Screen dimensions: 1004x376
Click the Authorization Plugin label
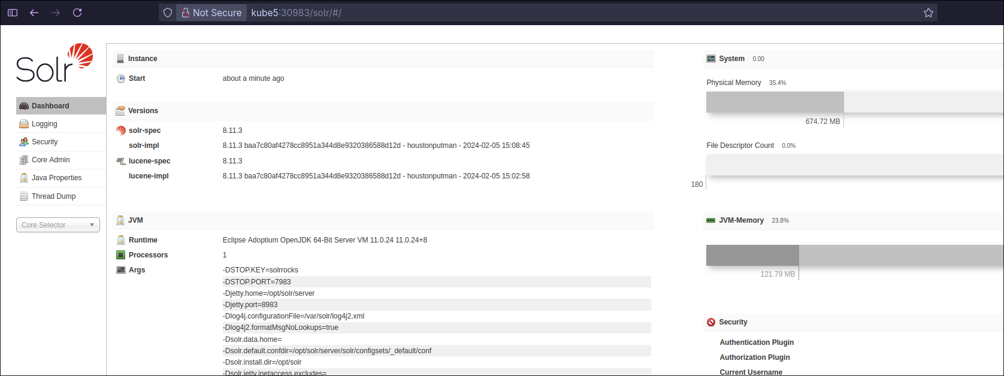click(x=755, y=357)
